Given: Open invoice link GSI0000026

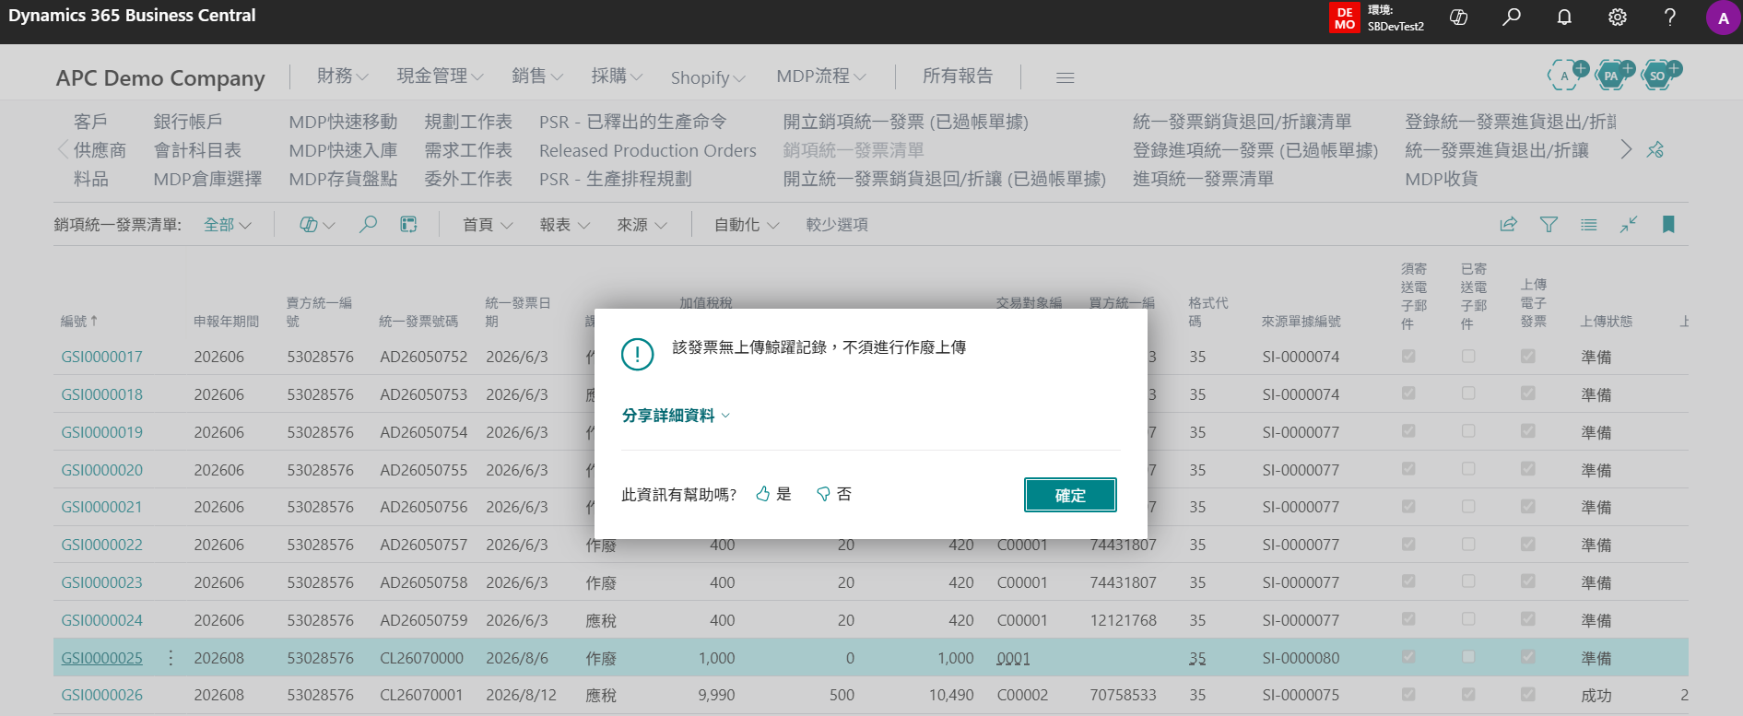Looking at the screenshot, I should pyautogui.click(x=101, y=695).
